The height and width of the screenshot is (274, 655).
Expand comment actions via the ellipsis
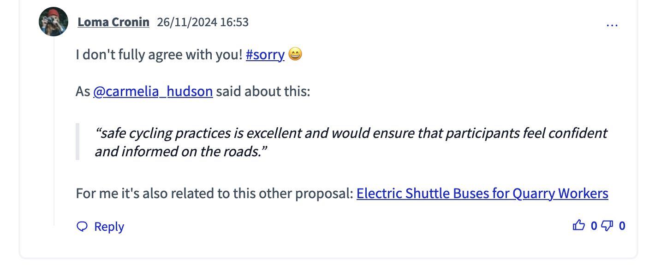[612, 24]
